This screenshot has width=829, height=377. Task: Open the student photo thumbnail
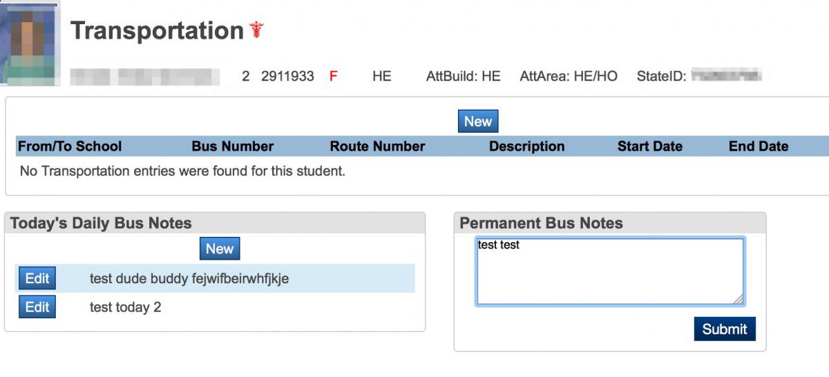(30, 43)
